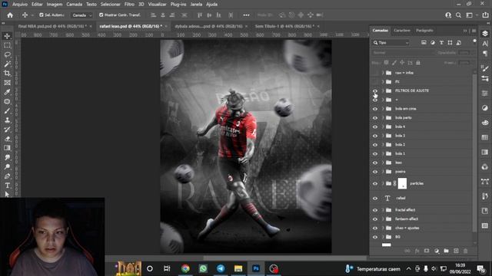Select the Lasso tool
This screenshot has width=492, height=276.
7,54
